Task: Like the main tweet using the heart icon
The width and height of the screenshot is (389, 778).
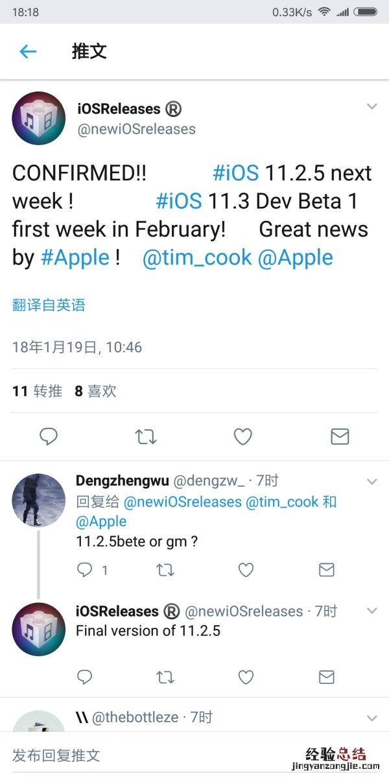Action: coord(242,436)
